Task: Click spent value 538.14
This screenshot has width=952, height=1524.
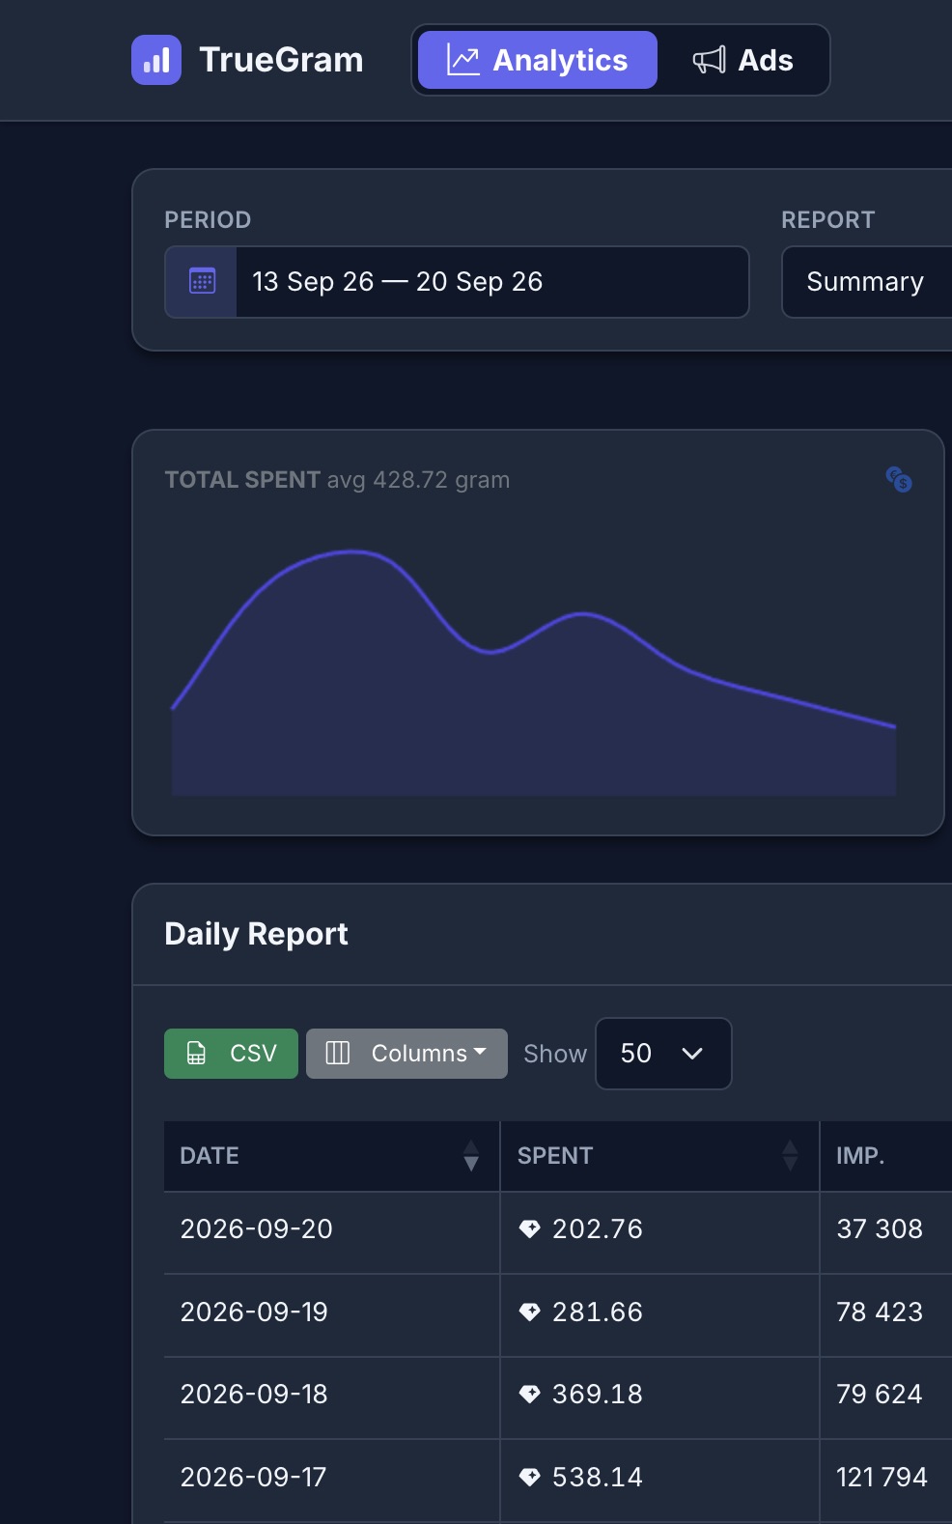Action: tap(597, 1478)
